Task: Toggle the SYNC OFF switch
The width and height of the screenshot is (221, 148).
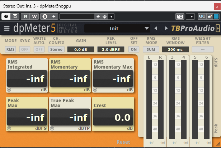Action: (25, 49)
